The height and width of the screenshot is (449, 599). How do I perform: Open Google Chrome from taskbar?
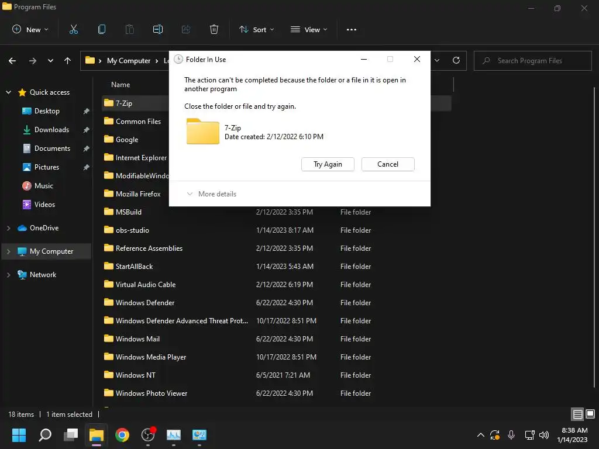point(122,435)
